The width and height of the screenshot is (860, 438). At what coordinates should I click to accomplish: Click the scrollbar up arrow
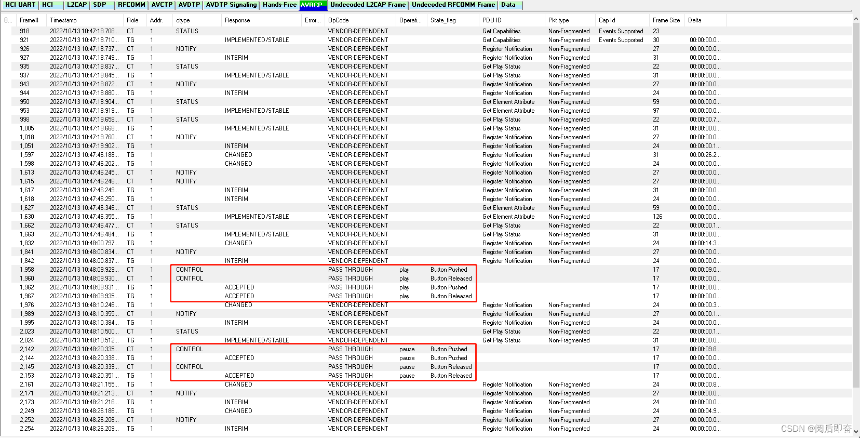(x=856, y=19)
